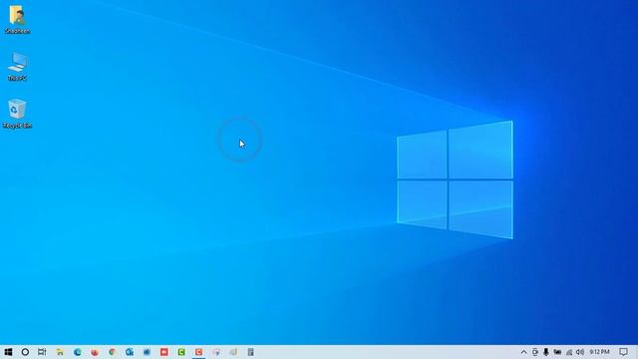Open the green Camtasia icon on taskbar

[x=181, y=352]
